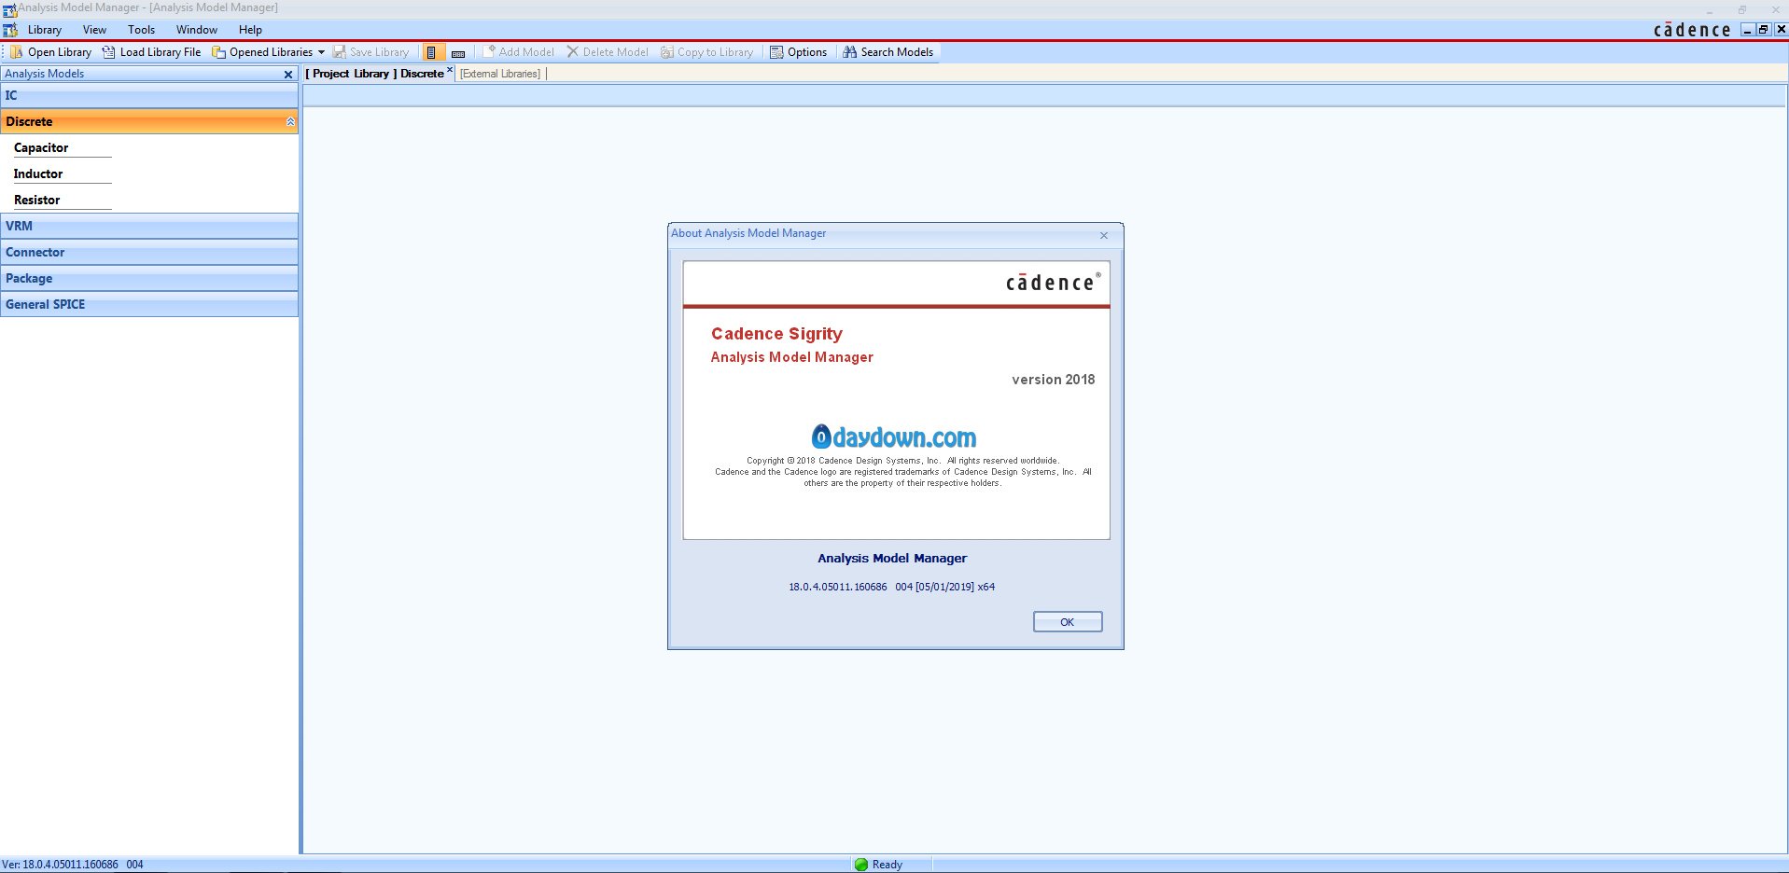Click the Open Library toolbar button
The height and width of the screenshot is (873, 1789).
(51, 52)
